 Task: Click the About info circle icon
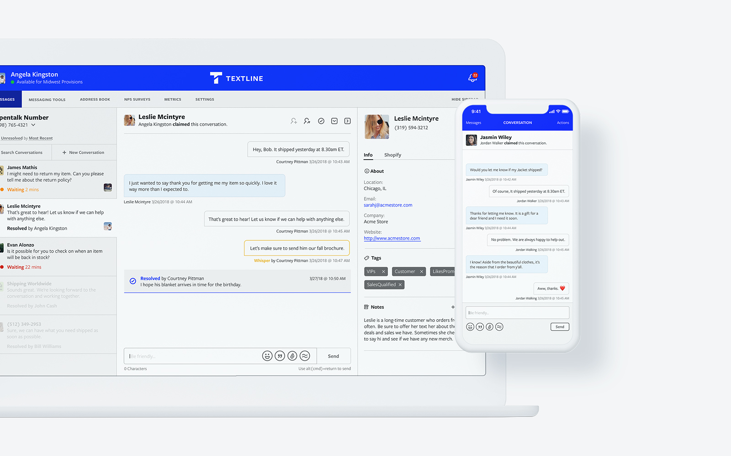pos(366,171)
